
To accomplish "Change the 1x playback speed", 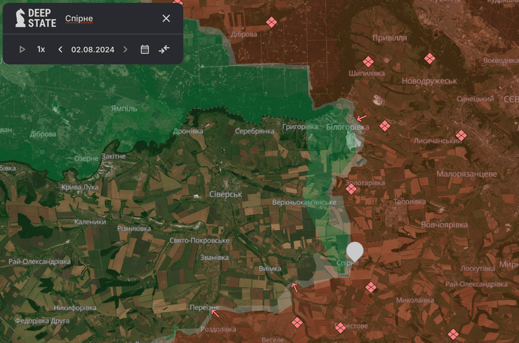I will [x=41, y=49].
